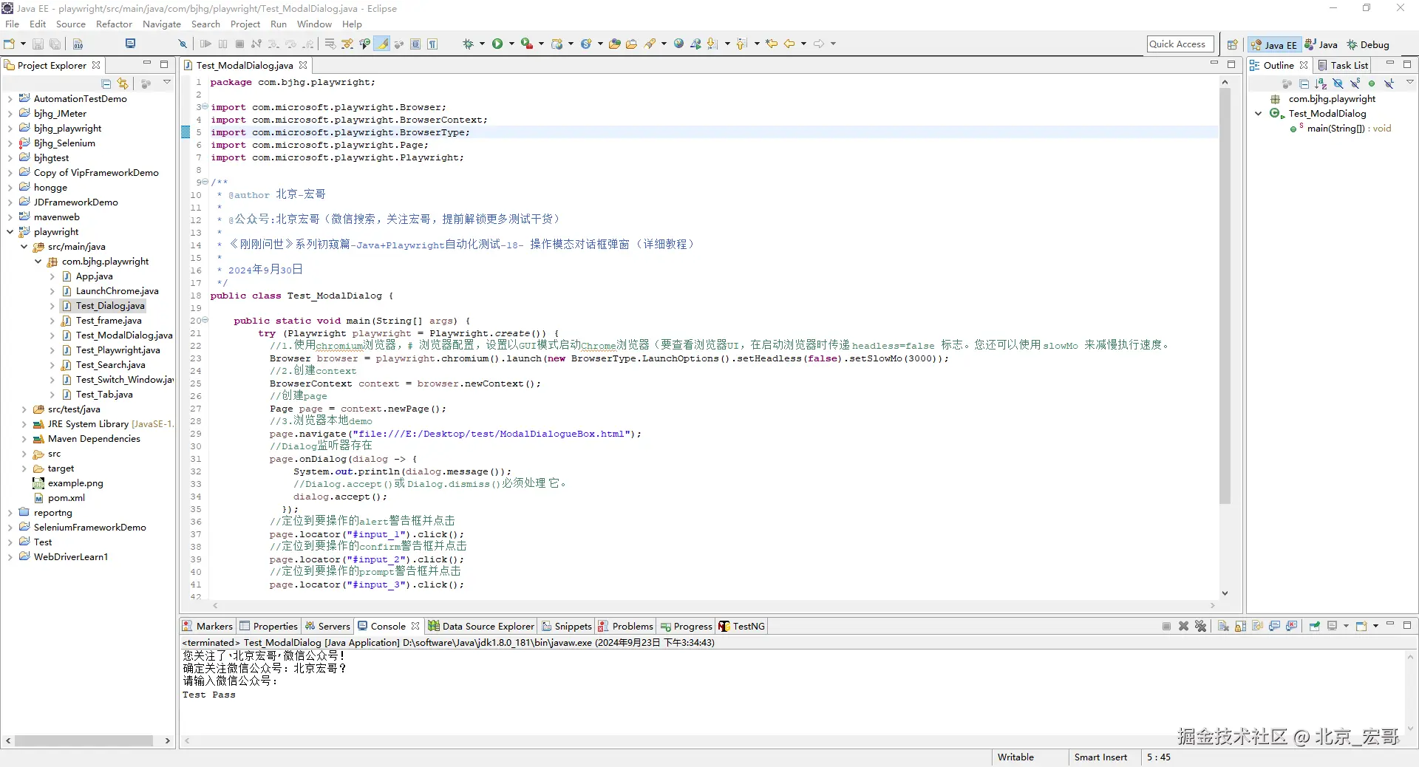Image resolution: width=1419 pixels, height=767 pixels.
Task: Switch to the Debug perspective
Action: [1368, 44]
